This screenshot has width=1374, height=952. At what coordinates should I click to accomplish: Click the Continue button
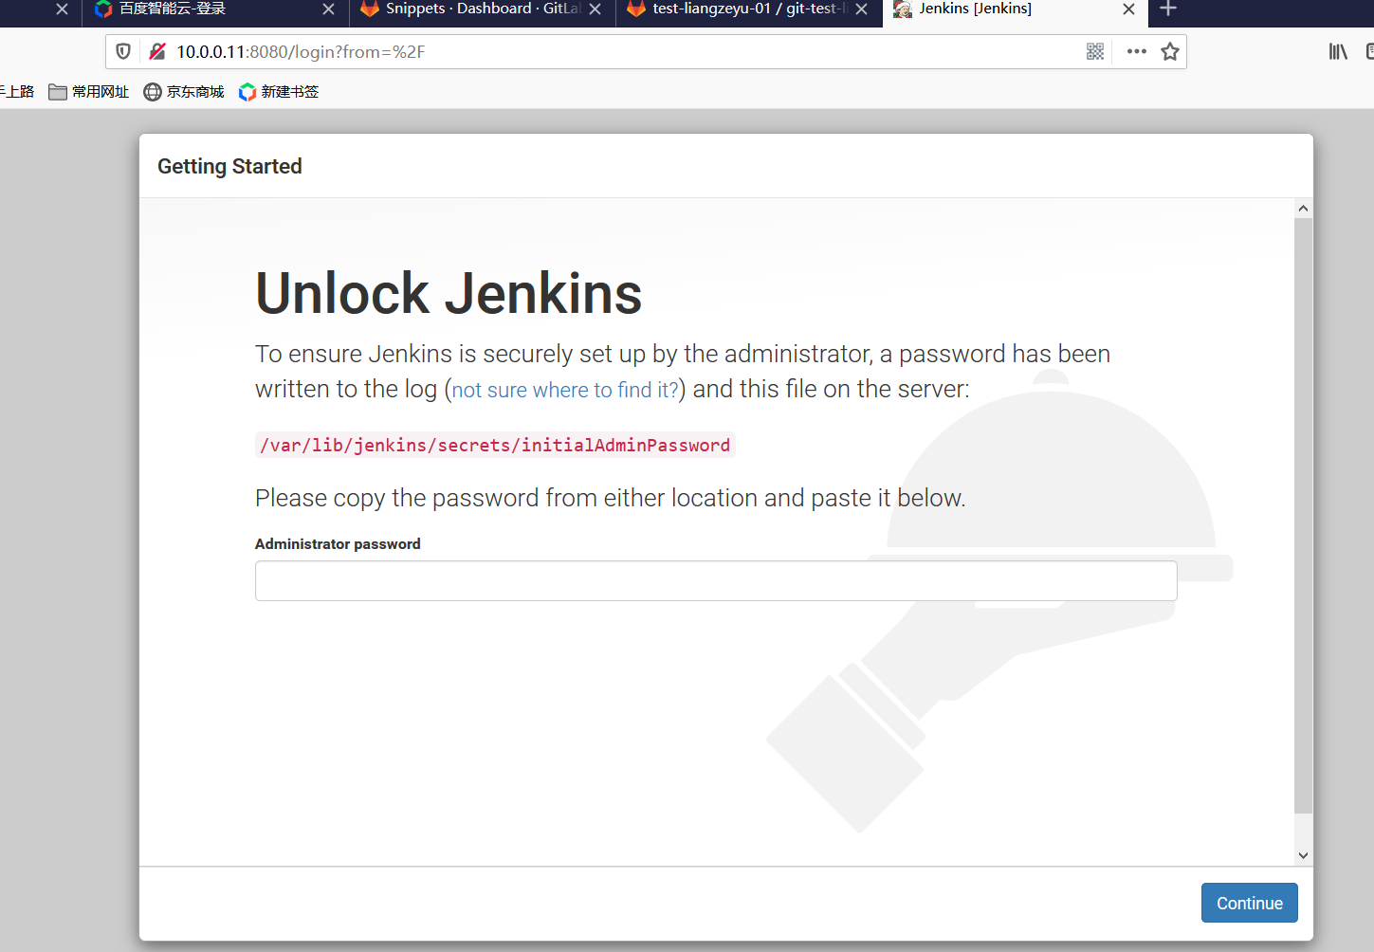click(x=1249, y=903)
